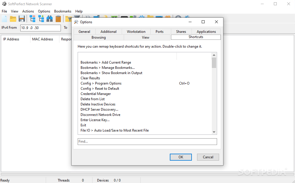Click the IP Address column header

tap(16, 39)
